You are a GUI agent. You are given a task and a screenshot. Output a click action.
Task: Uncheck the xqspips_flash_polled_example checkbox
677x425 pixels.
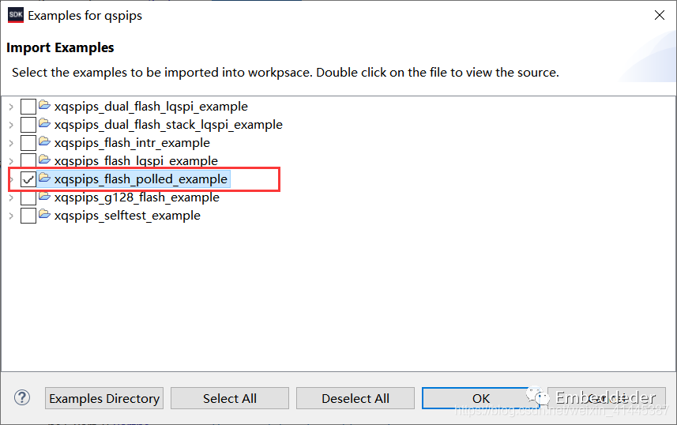[28, 179]
